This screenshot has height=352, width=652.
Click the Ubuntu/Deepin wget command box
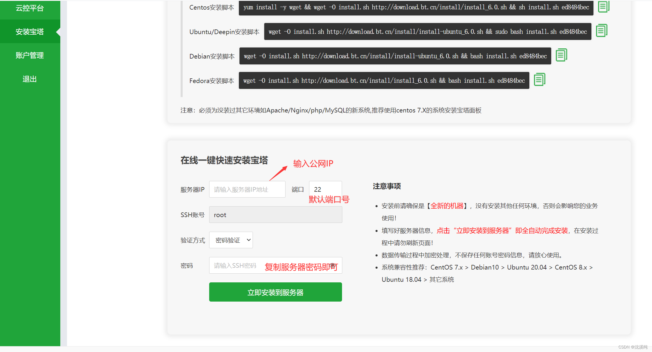(427, 31)
